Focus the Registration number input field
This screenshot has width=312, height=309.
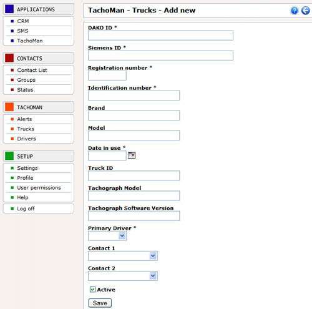point(107,76)
